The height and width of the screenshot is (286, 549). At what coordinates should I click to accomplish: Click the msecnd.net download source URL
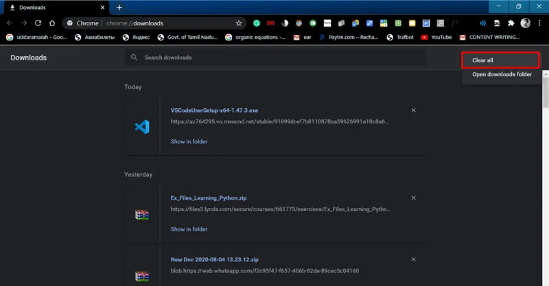coord(279,121)
